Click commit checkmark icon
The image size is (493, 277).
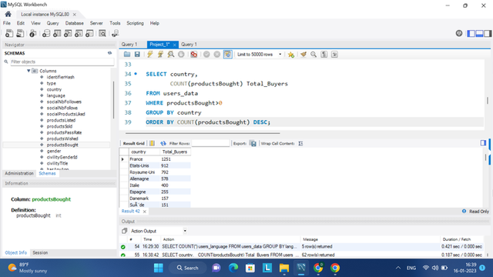point(206,55)
